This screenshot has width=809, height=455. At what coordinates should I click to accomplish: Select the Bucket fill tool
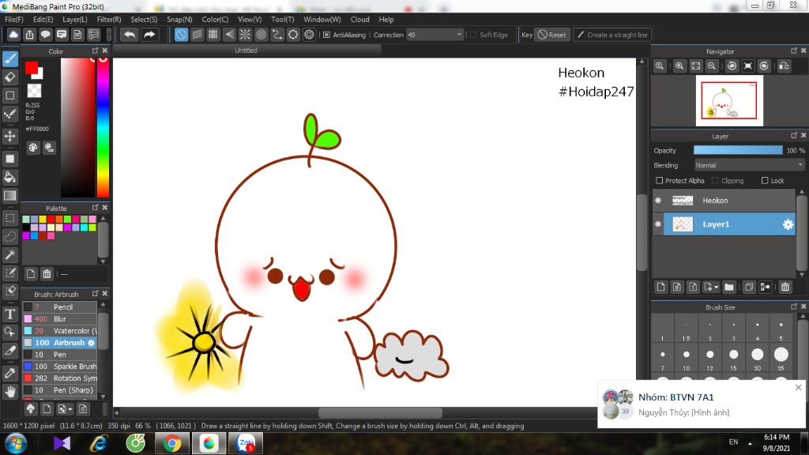(10, 178)
